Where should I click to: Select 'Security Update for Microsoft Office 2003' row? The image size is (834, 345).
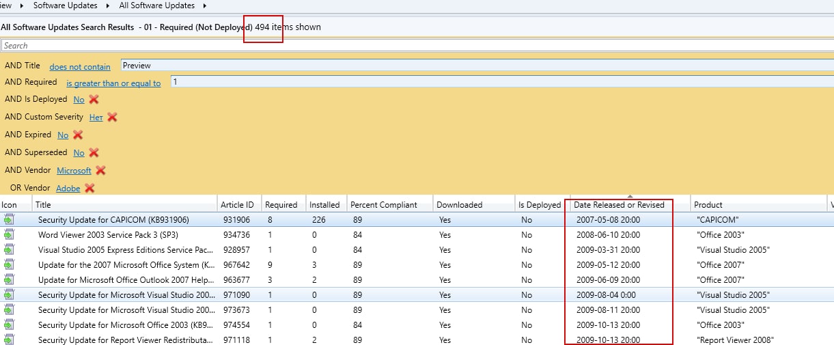417,325
